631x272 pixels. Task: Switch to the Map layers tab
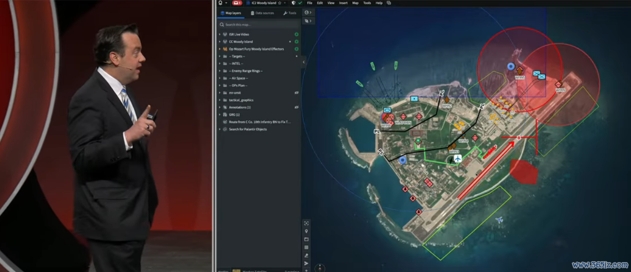pyautogui.click(x=231, y=13)
